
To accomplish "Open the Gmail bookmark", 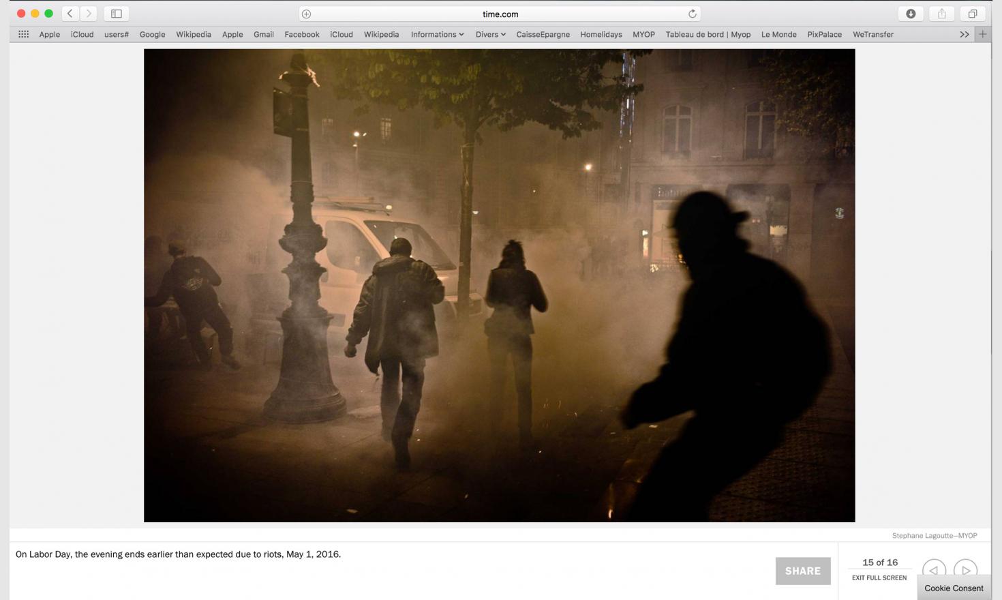I will [x=264, y=34].
